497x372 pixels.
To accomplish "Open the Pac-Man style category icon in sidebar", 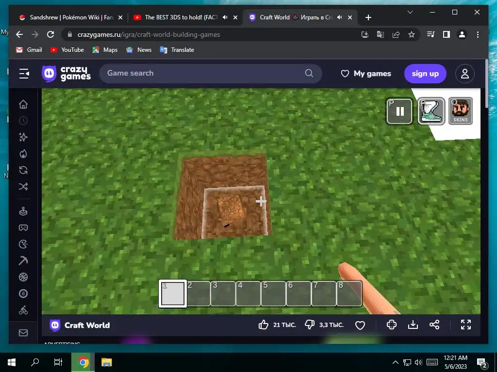I will tap(23, 244).
